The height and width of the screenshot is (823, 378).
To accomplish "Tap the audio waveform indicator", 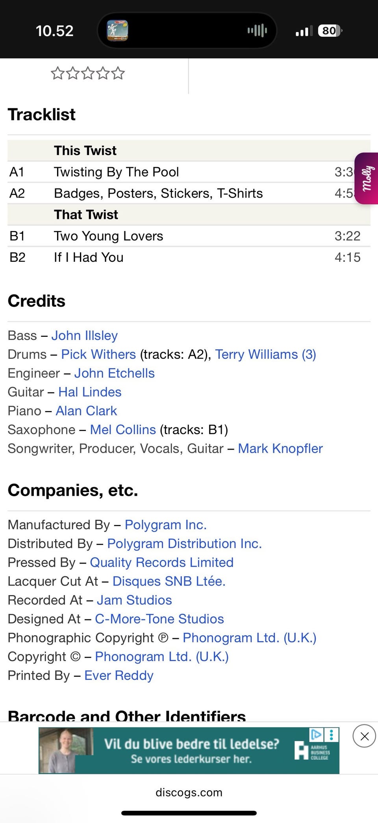I will point(257,30).
